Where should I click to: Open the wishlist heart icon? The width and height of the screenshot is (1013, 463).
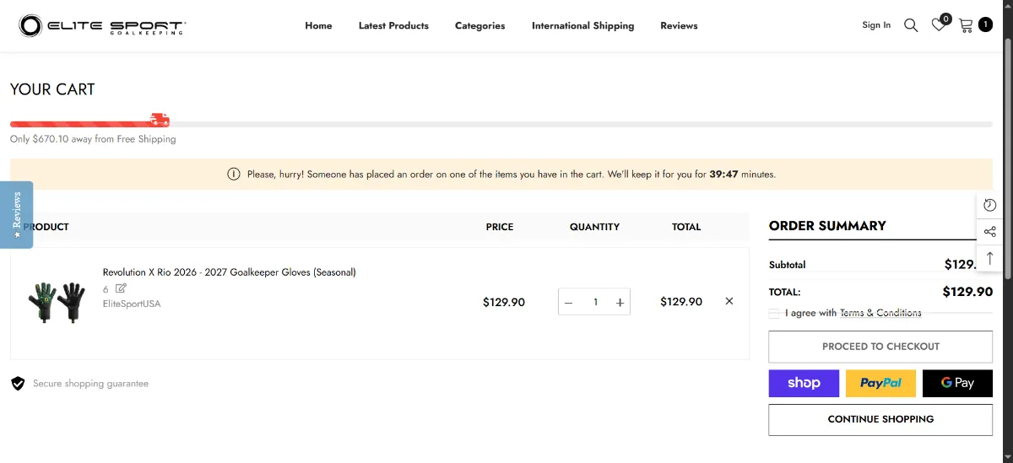pyautogui.click(x=938, y=25)
